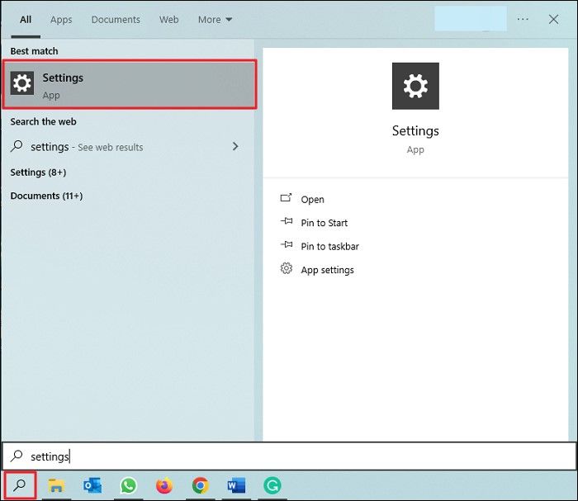Switch to the Apps tab
578x501 pixels.
(x=61, y=20)
